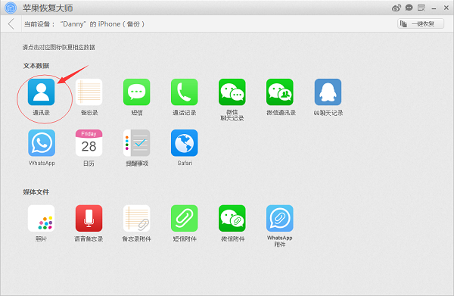Open the 通讯录 contacts icon
Viewport: 454px width, 296px height.
coord(41,92)
